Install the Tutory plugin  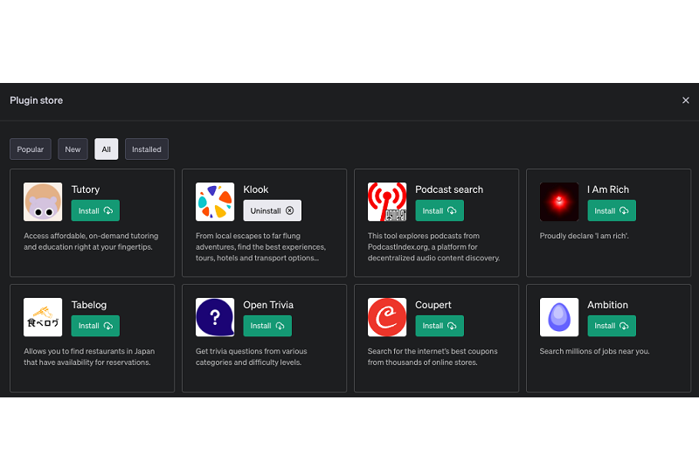[x=95, y=210]
